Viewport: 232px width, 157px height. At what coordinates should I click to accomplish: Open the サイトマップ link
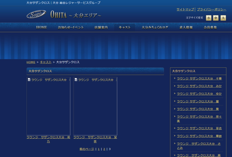pos(185,9)
